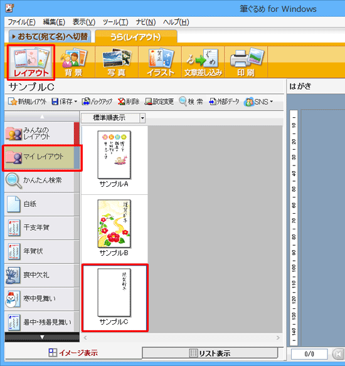This screenshot has height=366, width=345.
Task: Open the 印刷 (print) icon
Action: pos(246,62)
